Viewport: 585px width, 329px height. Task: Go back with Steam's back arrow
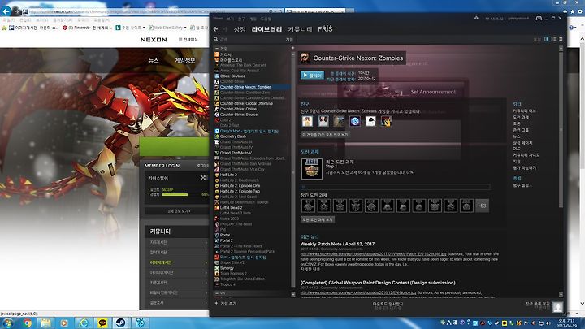[215, 29]
